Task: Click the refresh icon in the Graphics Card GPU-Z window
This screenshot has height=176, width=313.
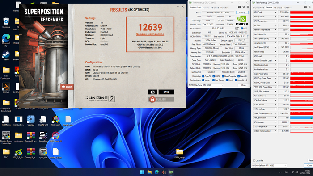Action: coord(244,7)
